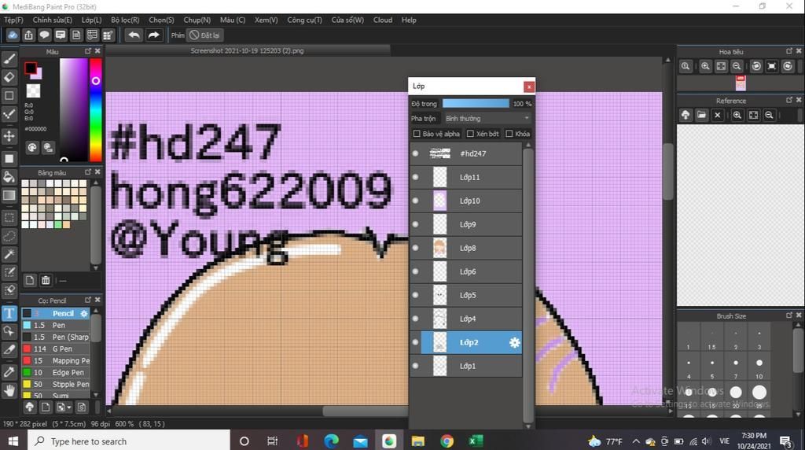Hide the Lớp10 layer

(415, 201)
